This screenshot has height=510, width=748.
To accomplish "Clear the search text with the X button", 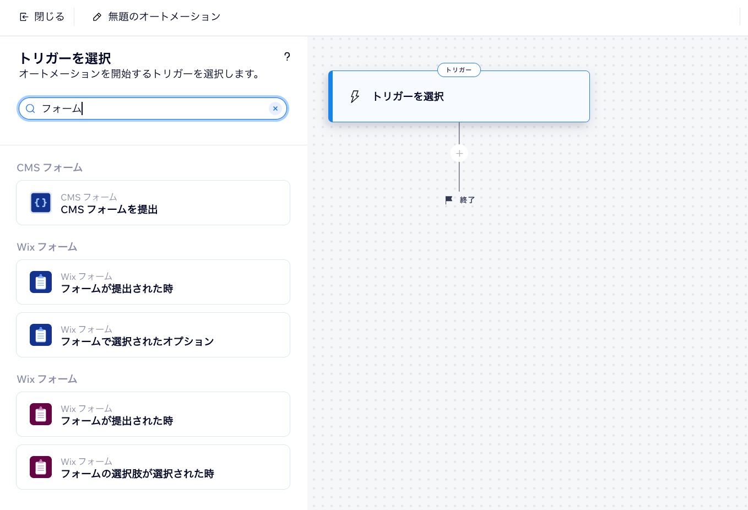I will point(275,108).
